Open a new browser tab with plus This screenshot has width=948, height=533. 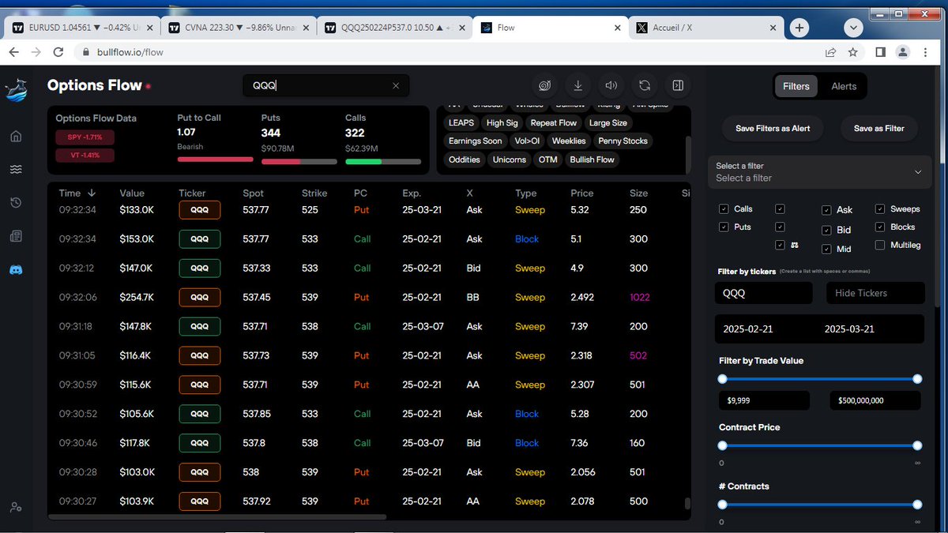coord(799,28)
